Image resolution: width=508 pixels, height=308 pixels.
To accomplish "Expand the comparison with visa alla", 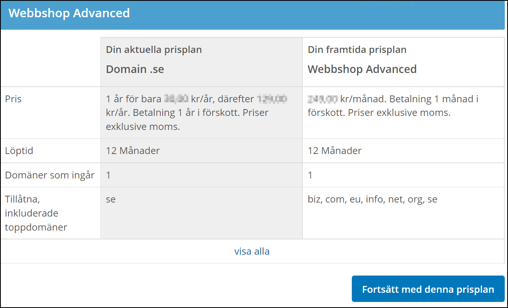I will 252,251.
